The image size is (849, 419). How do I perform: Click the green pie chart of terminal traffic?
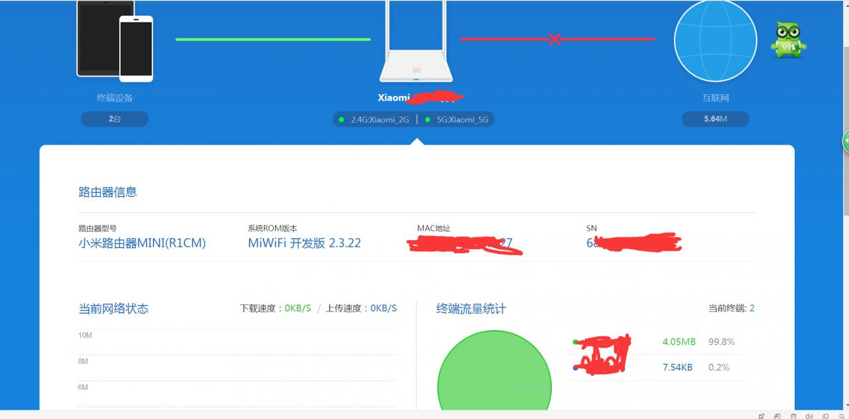[494, 371]
